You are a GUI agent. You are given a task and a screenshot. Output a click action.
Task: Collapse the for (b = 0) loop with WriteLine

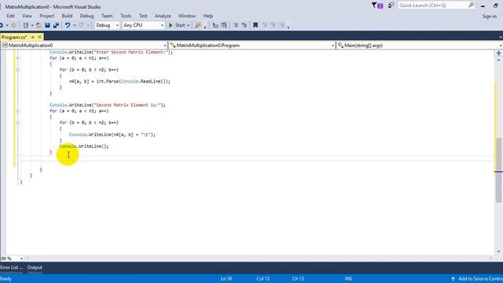coord(18,123)
